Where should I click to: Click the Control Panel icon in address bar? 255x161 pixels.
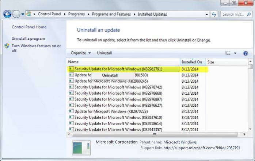tap(28, 15)
